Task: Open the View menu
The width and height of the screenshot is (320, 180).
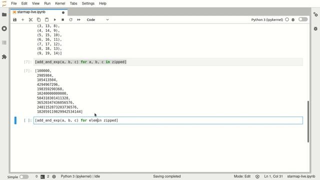Action: (x=35, y=3)
